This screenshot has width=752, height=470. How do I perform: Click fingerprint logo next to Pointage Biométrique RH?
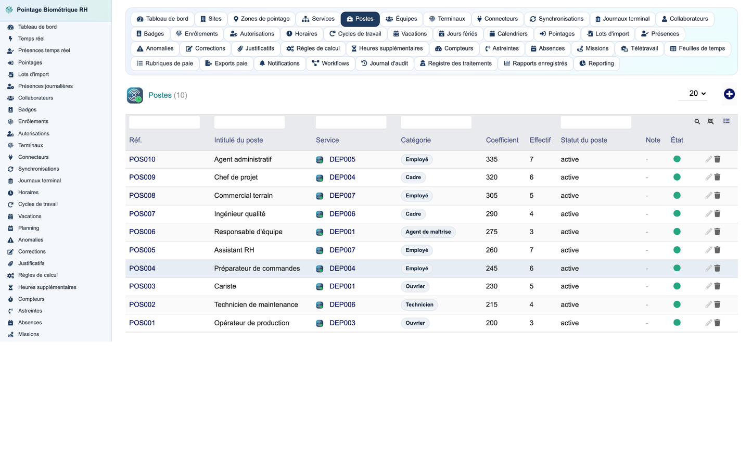9,10
